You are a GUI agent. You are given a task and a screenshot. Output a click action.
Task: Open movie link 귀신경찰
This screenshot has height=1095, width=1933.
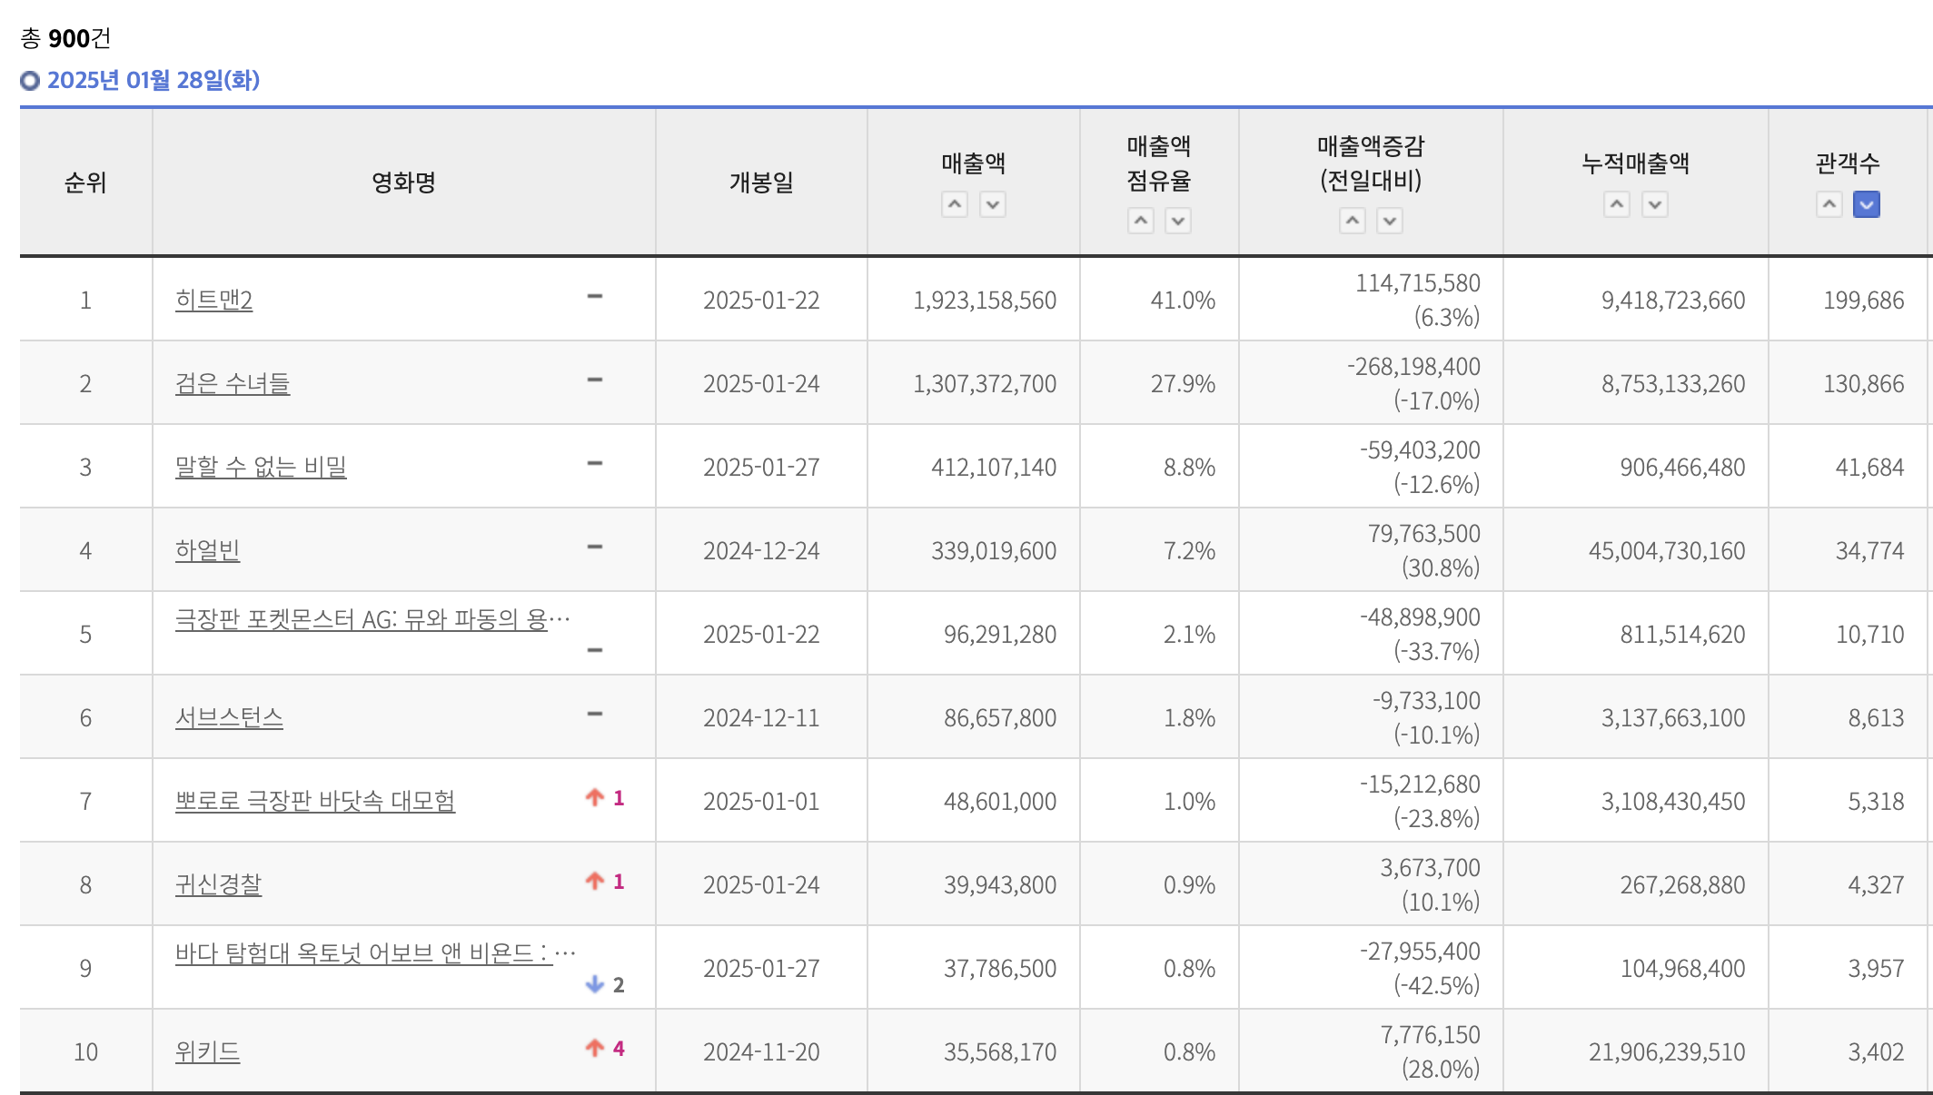click(x=218, y=885)
